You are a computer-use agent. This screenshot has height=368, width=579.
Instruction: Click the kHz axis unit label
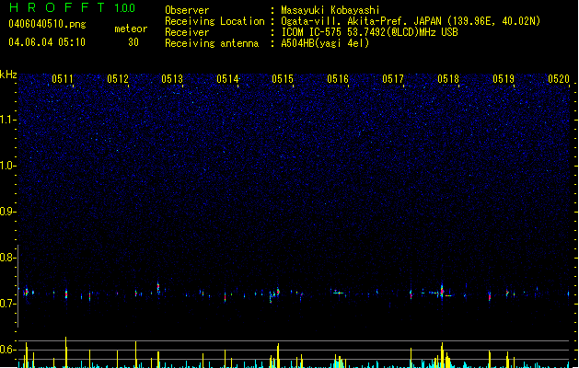tap(8, 75)
